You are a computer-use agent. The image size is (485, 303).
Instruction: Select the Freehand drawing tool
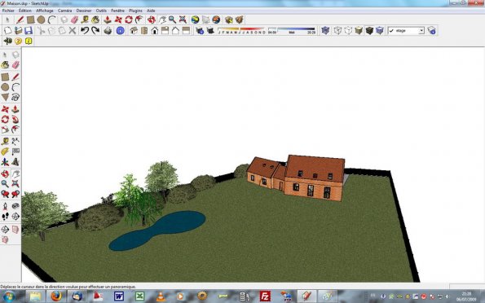coord(15,98)
